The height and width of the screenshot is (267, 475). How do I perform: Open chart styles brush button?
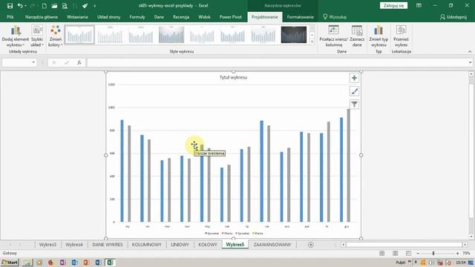(354, 91)
